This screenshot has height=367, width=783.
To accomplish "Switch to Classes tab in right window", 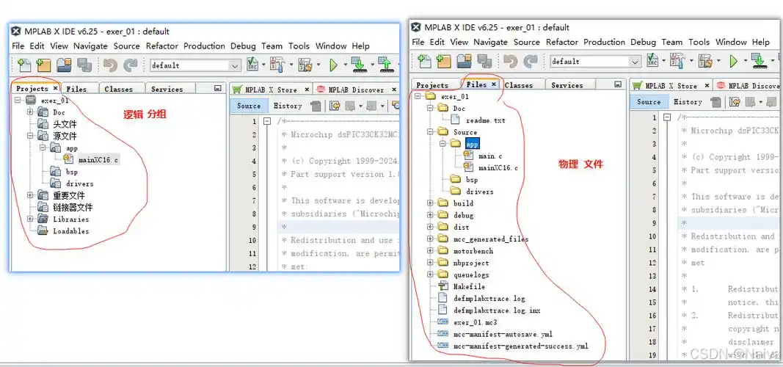I will (x=518, y=85).
